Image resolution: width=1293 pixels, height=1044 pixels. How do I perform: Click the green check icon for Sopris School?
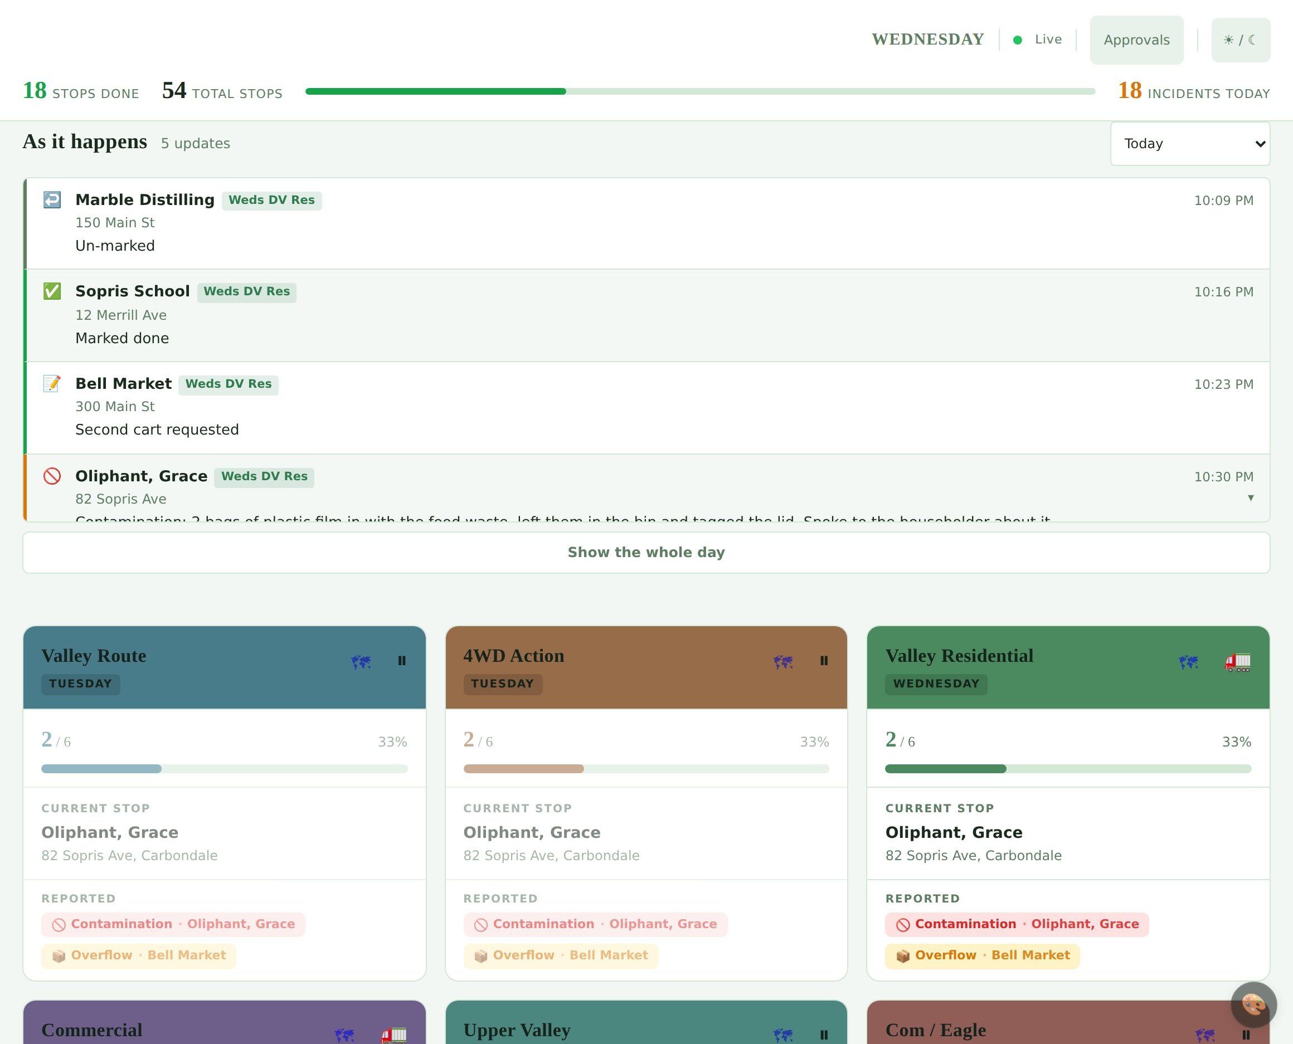(52, 291)
